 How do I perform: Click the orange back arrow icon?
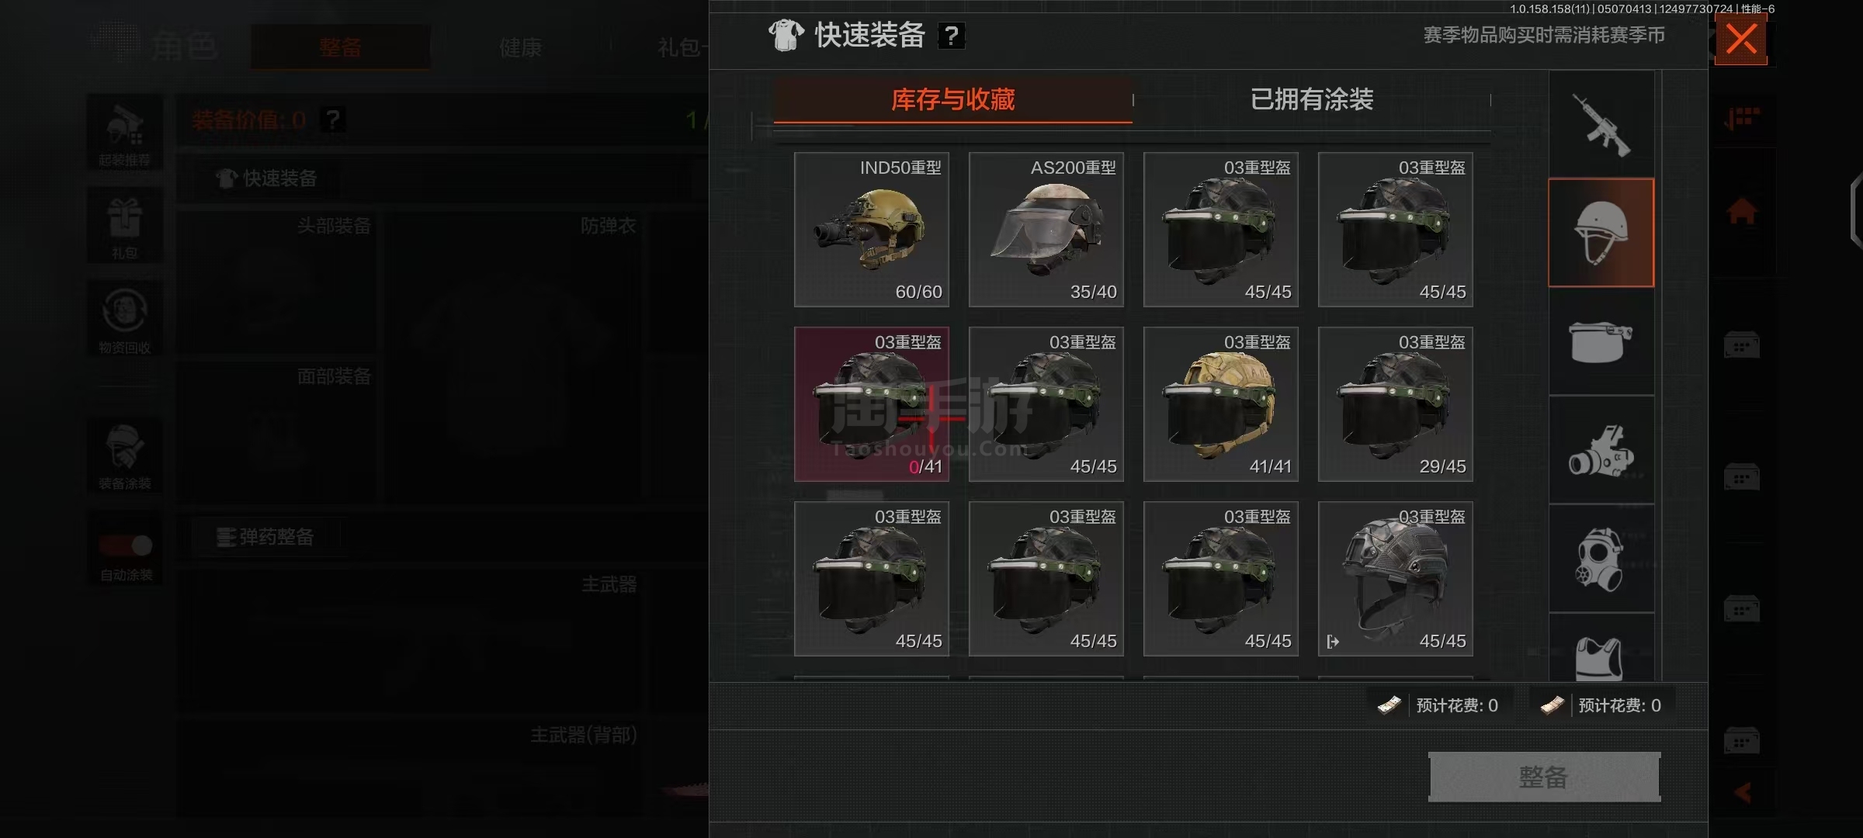click(x=1743, y=792)
